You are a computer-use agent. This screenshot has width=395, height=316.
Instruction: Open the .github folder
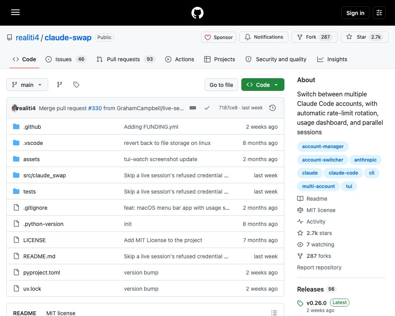coord(32,127)
